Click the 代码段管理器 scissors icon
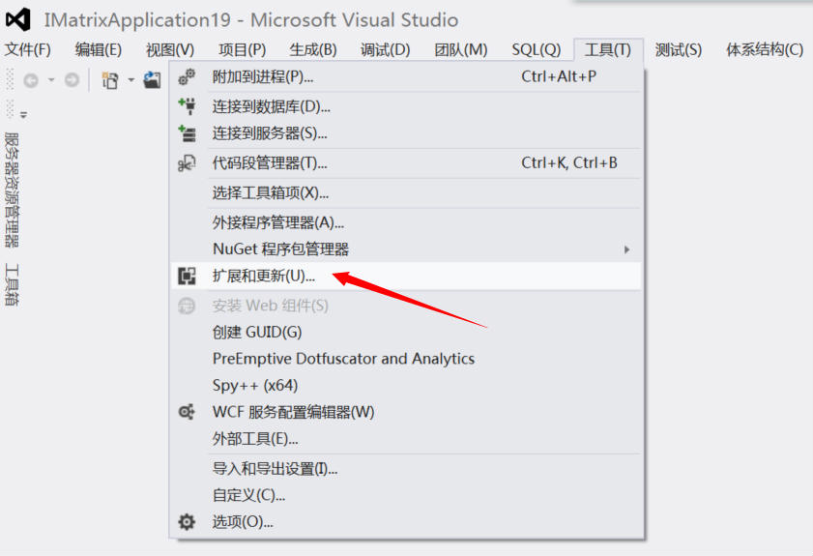Screen dimensions: 813x556 (x=187, y=163)
